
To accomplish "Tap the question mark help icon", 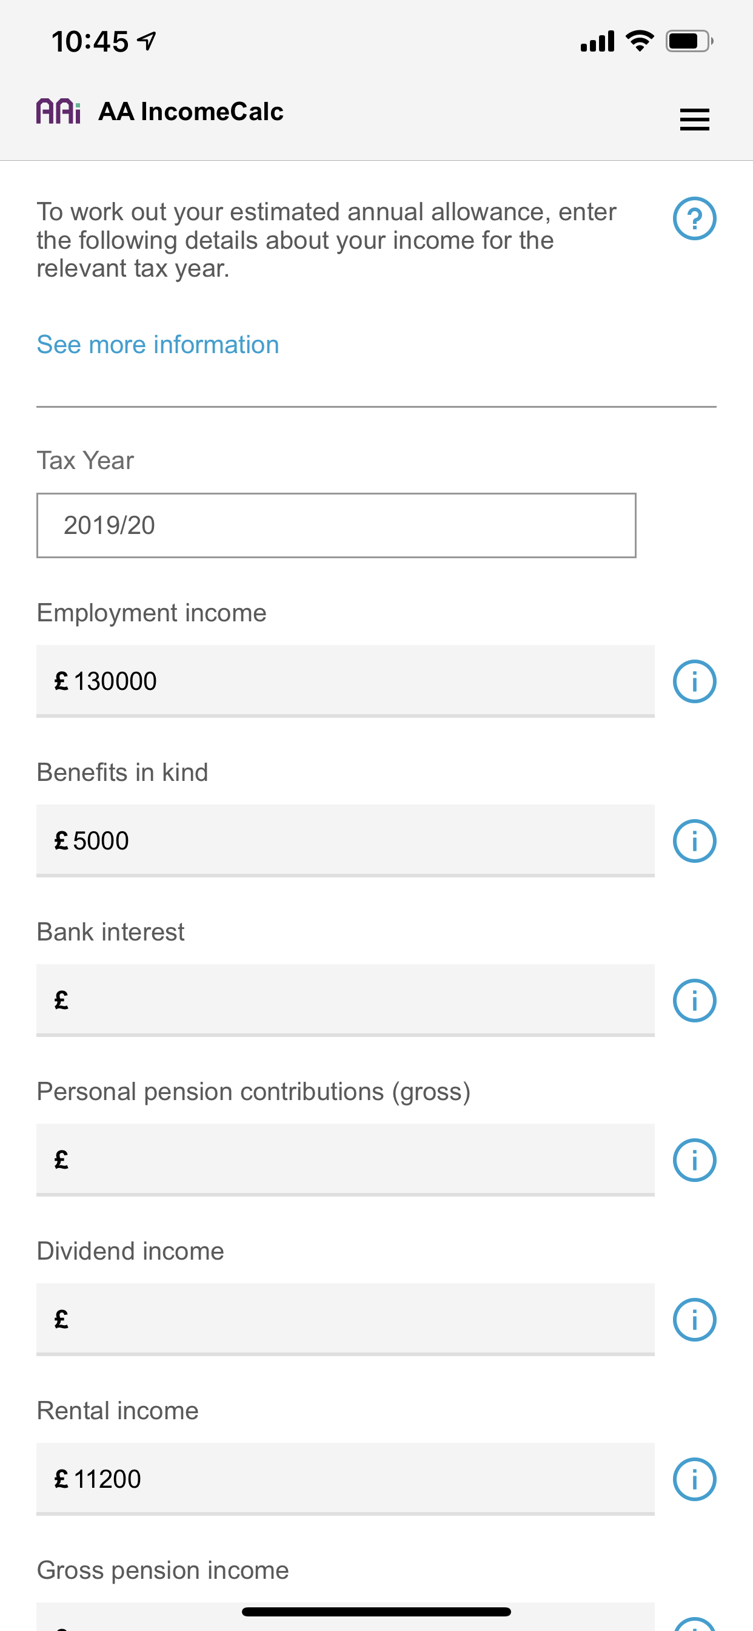I will click(694, 219).
